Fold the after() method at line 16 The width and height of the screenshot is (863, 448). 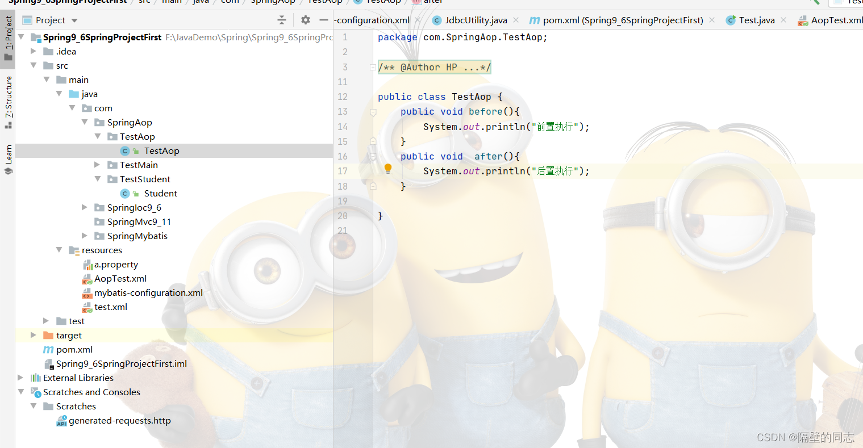point(373,156)
